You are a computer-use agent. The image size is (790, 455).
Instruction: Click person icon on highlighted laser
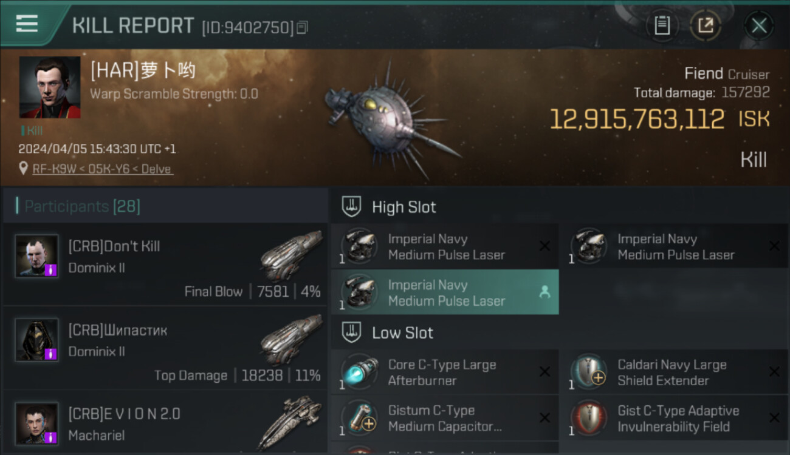point(544,292)
